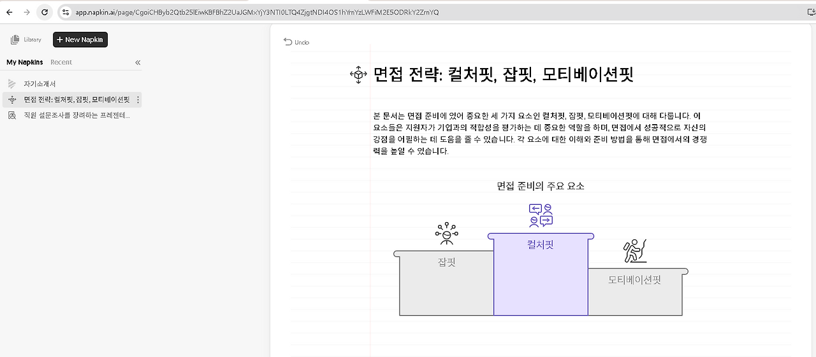Screen dimensions: 816x357
Task: Click the climbing person icon above 모티베이션핏
Action: 635,251
